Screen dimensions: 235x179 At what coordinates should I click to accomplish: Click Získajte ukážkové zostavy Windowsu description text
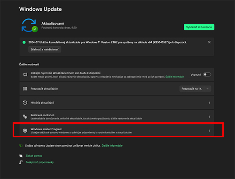pyautogui.click(x=81, y=133)
